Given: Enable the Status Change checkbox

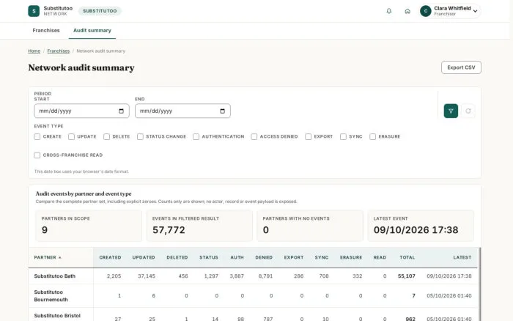Looking at the screenshot, I should click(x=140, y=136).
